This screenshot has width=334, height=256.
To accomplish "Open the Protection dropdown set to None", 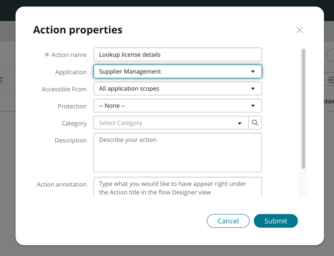I will 178,106.
